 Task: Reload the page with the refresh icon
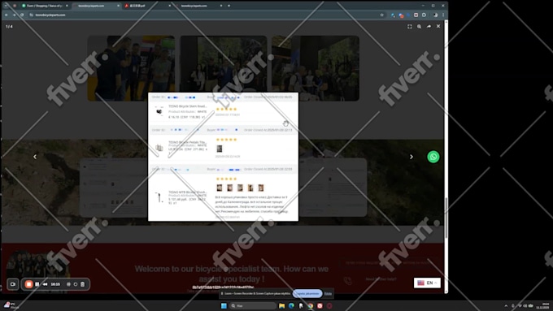coord(22,15)
